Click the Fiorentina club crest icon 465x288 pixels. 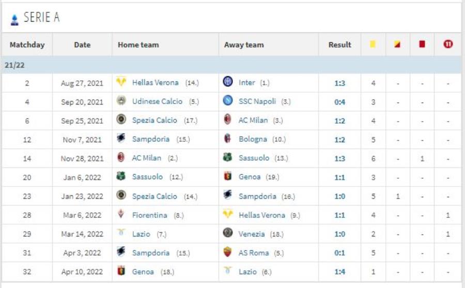[x=121, y=214]
